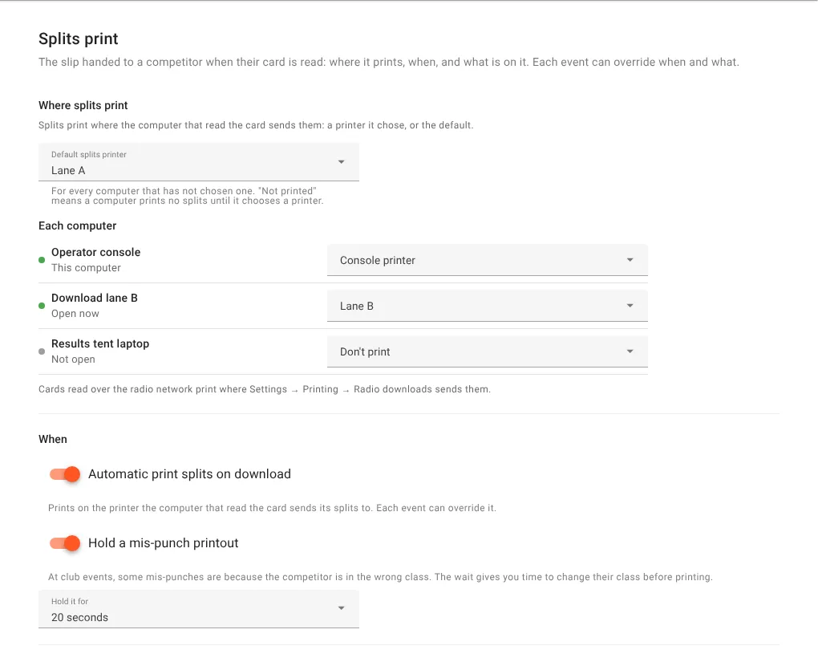Image resolution: width=818 pixels, height=658 pixels.
Task: Open the Default splits printer dropdown
Action: click(199, 162)
